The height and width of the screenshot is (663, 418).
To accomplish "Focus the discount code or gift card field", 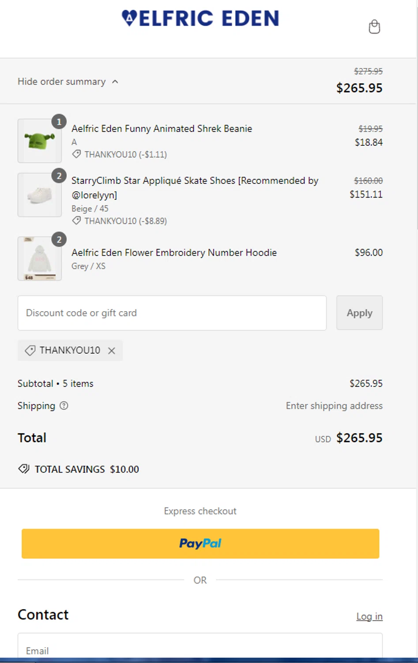I will tap(172, 313).
